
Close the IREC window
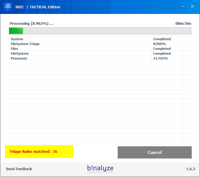coord(193,7)
